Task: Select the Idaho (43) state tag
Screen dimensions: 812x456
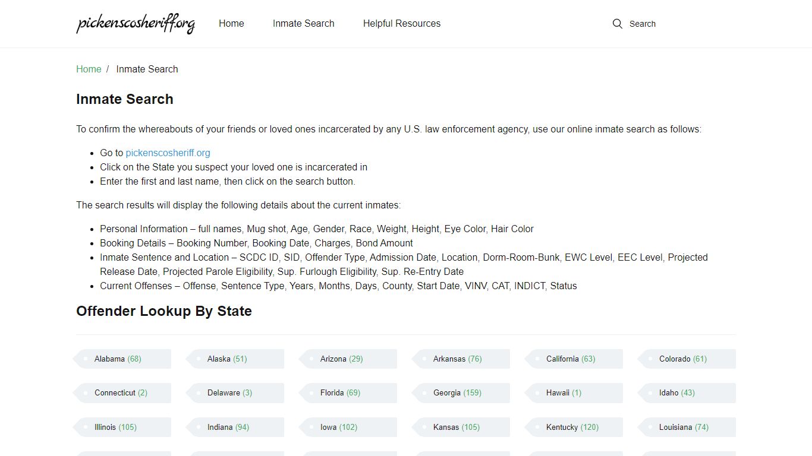Action: [687, 392]
